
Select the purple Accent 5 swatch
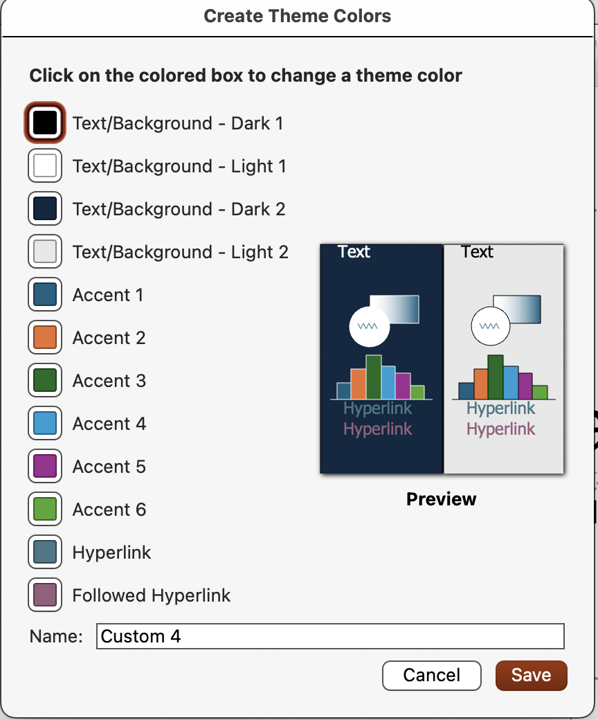tap(45, 466)
